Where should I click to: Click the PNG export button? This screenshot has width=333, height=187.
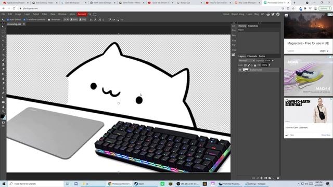click(x=74, y=20)
